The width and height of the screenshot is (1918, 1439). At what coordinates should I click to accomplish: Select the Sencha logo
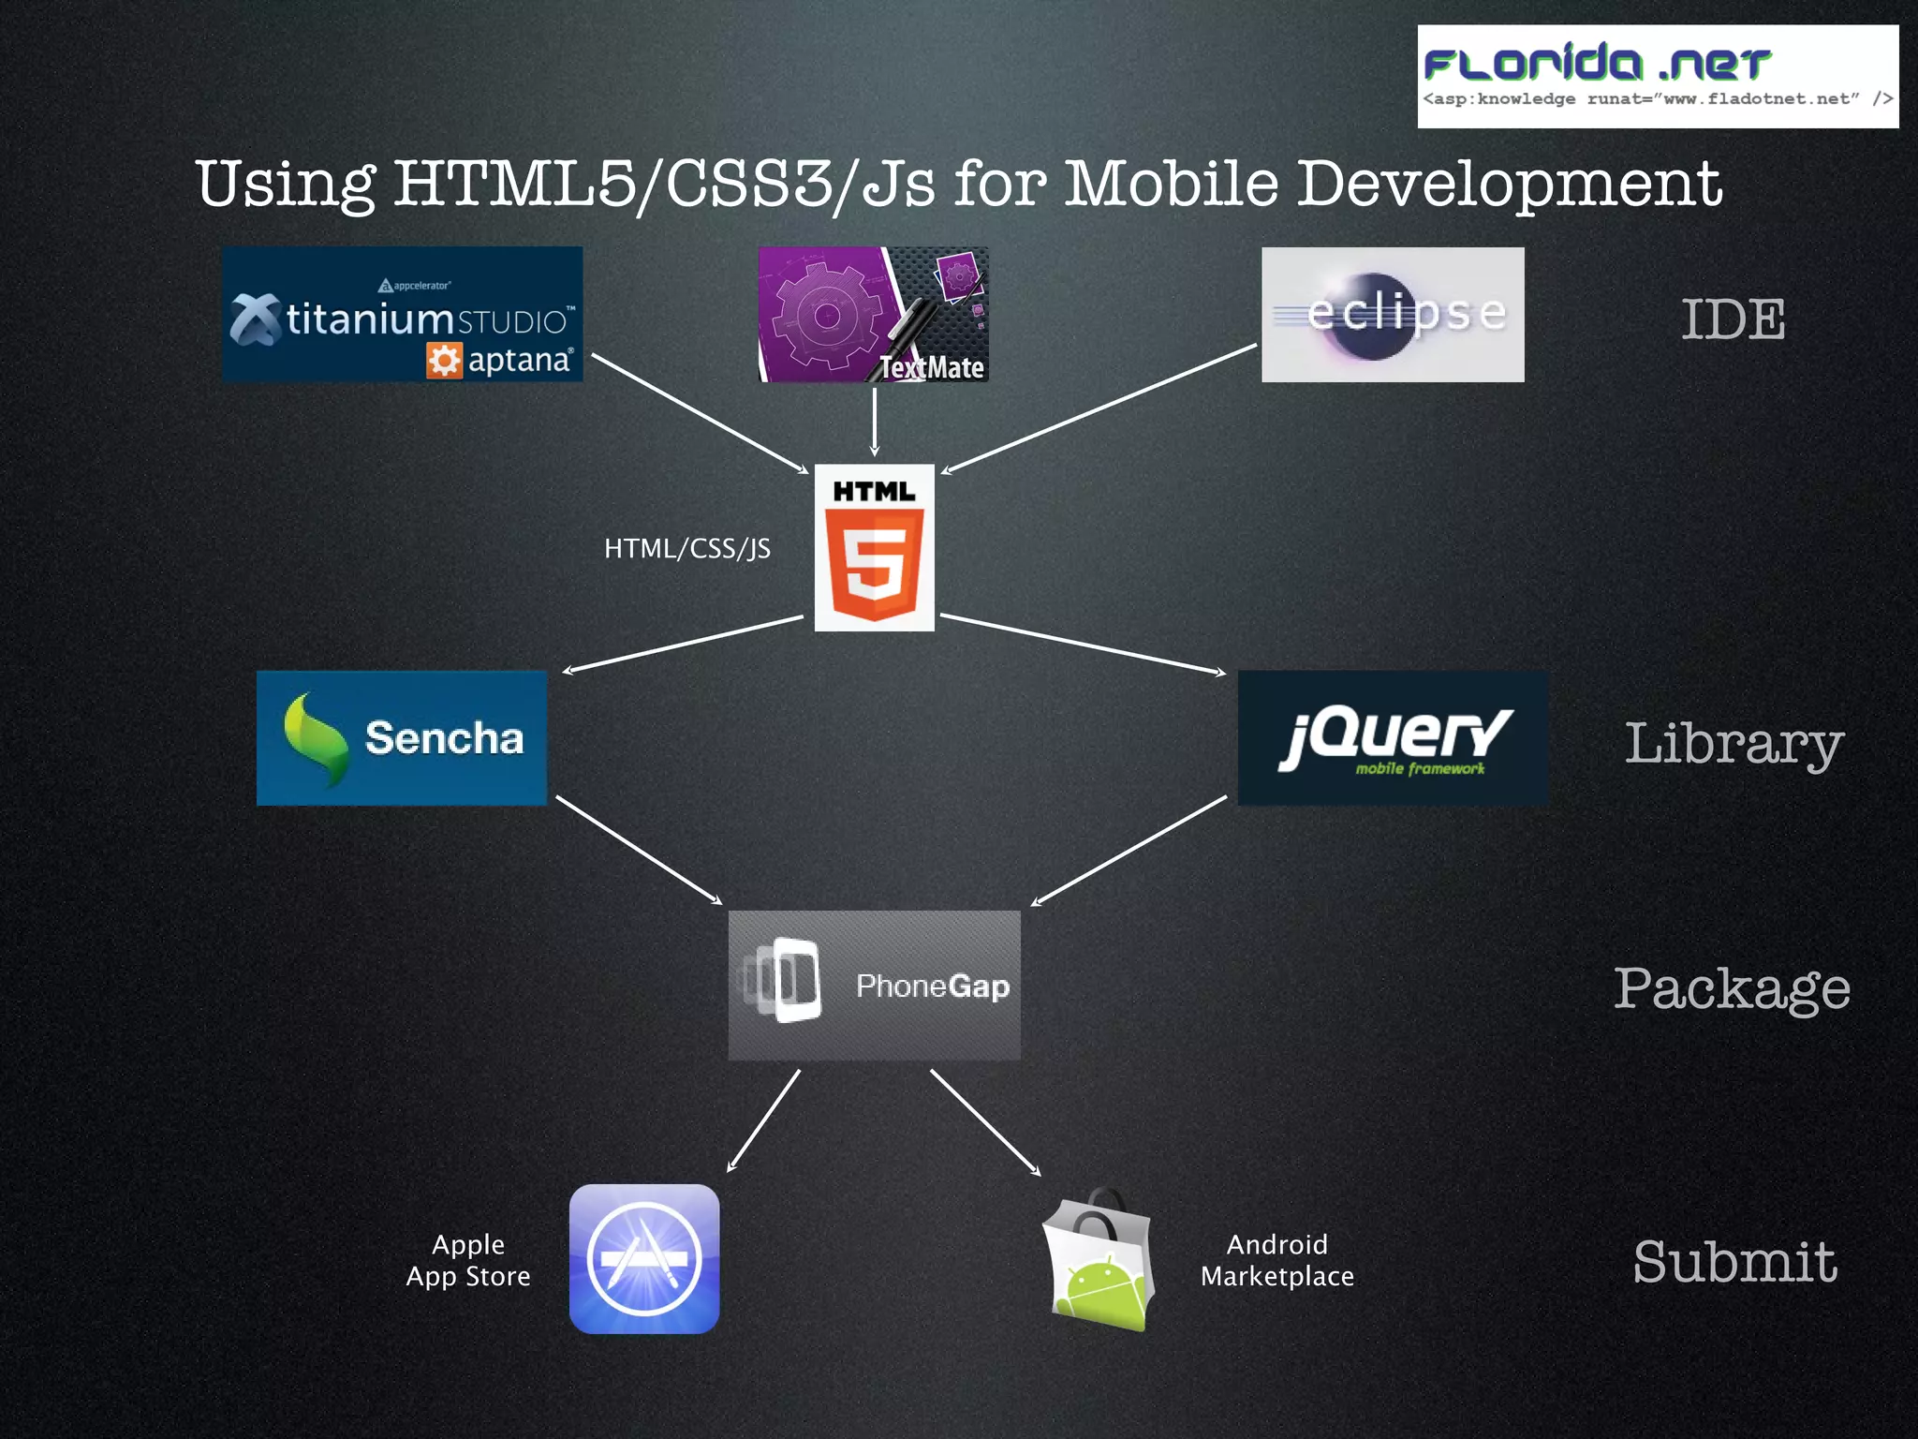(x=402, y=738)
